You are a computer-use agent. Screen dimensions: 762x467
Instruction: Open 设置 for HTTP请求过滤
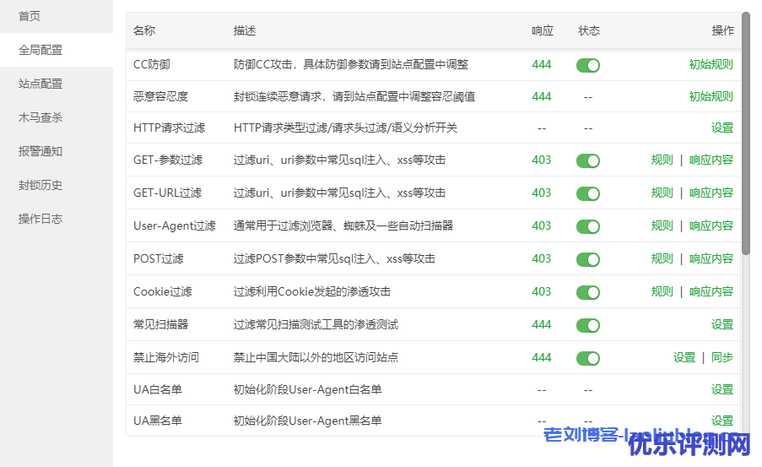pos(721,128)
